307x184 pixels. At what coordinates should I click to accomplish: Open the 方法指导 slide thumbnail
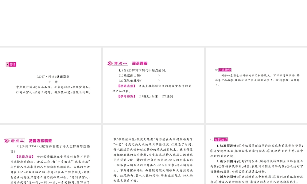click(x=256, y=85)
